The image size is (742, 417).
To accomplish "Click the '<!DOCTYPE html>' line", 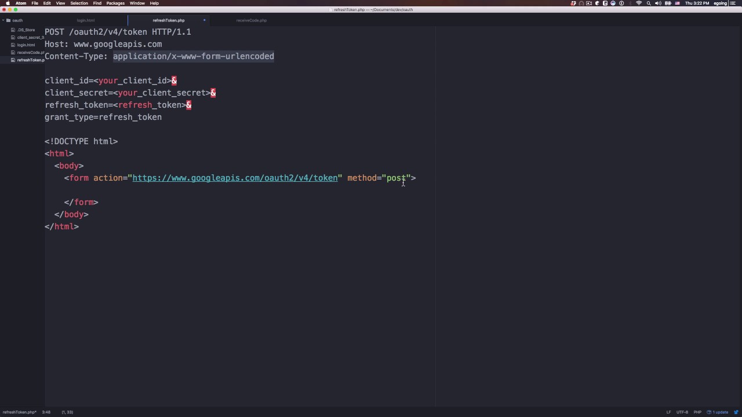I will 81,141.
